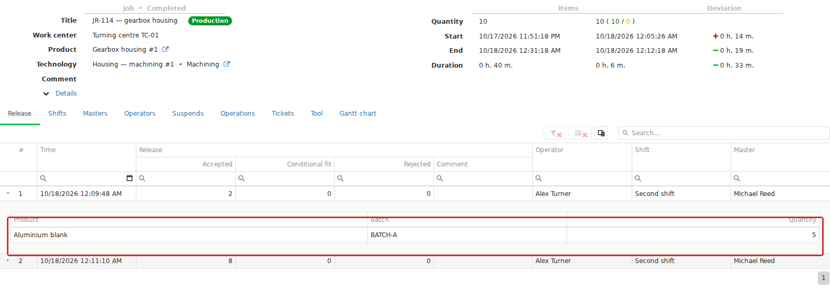Open the Operators tab

pos(140,114)
